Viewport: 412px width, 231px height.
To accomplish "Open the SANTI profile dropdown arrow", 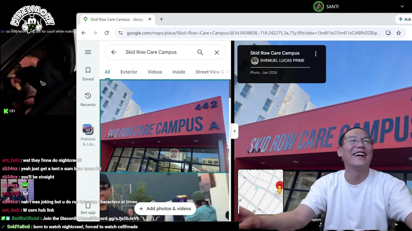I will 402,6.
